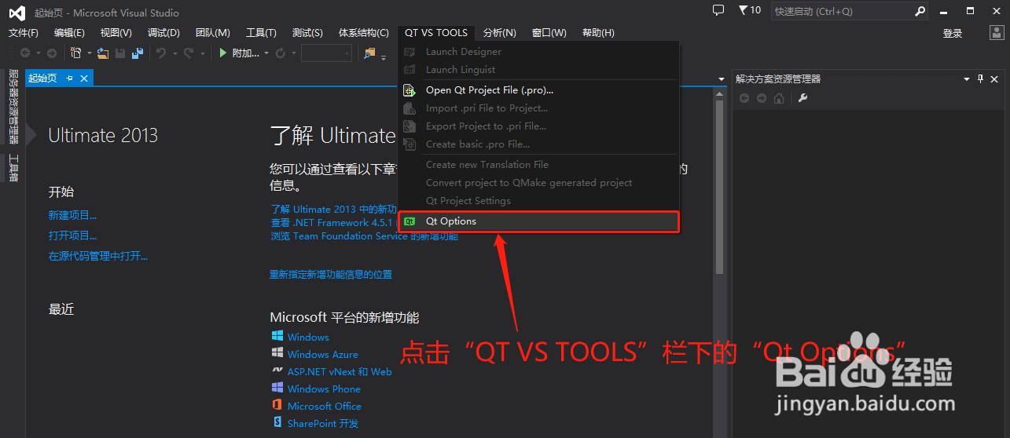Open the 工具箱 side tab
Image resolution: width=1010 pixels, height=438 pixels.
pyautogui.click(x=13, y=168)
